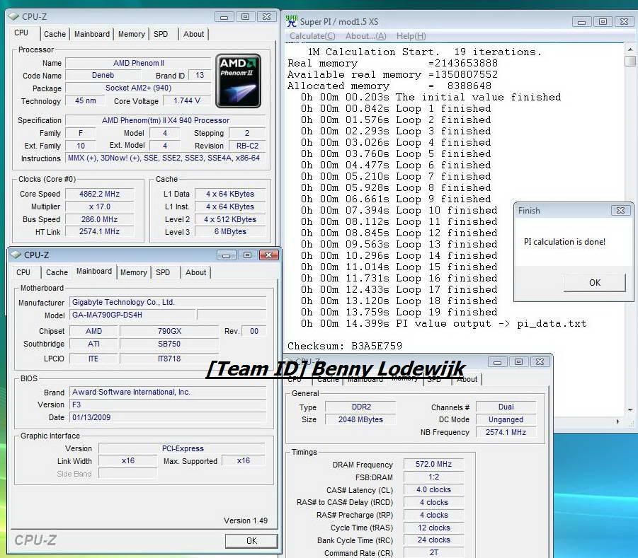Close the Memory CPU-Z window
Screen dimensions: 638x558
540,361
